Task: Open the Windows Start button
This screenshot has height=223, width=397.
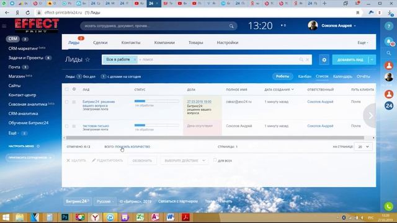Action: [x=6, y=217]
